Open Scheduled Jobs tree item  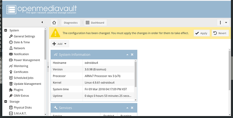click(x=24, y=78)
